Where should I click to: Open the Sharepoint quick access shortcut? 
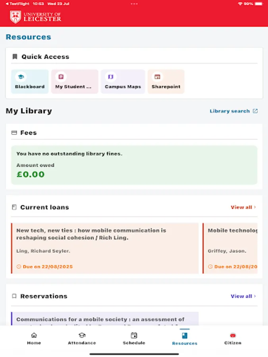[x=166, y=81]
